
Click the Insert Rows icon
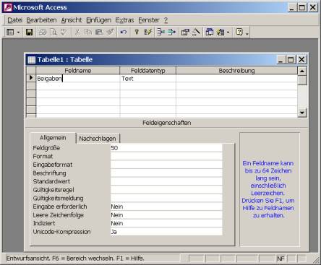161,32
